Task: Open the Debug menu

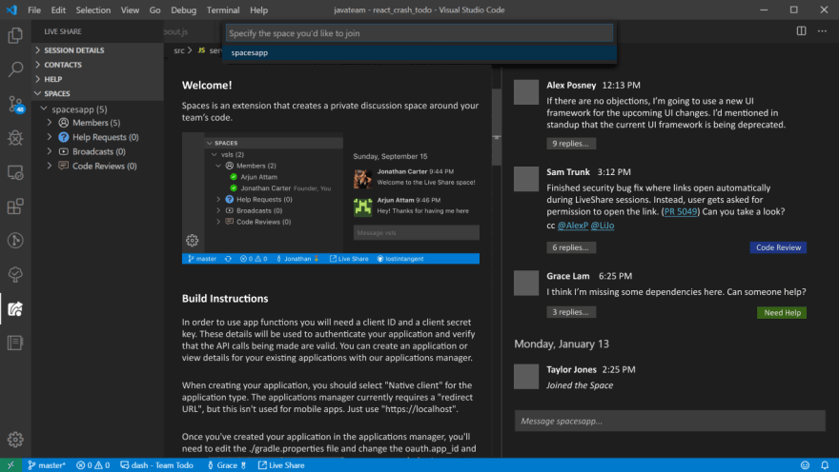Action: click(183, 10)
